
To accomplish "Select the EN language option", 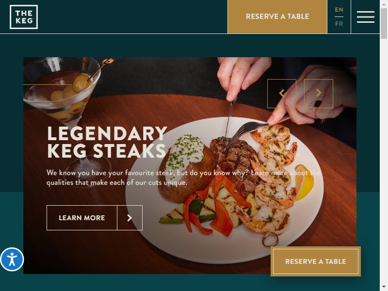I will pos(339,10).
